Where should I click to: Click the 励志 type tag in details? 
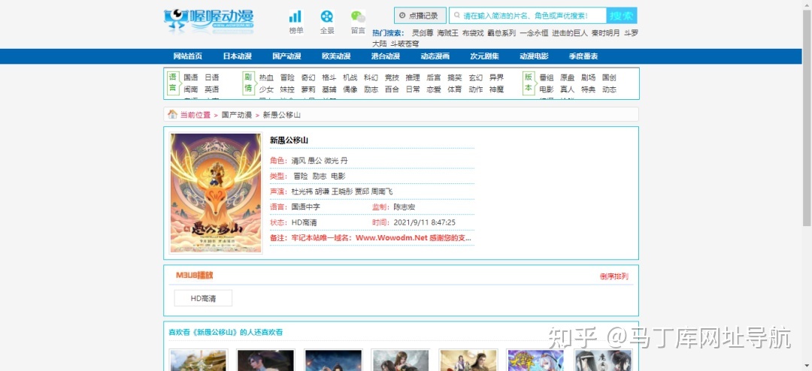(x=319, y=176)
